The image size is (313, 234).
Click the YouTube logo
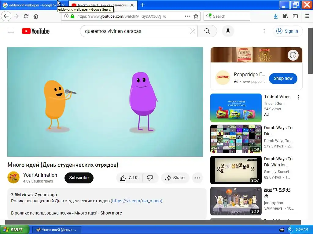[36, 31]
